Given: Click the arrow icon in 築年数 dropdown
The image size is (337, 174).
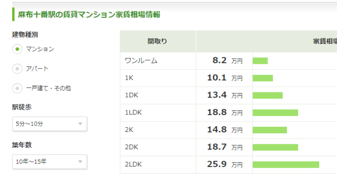Looking at the screenshot, I should (80, 162).
